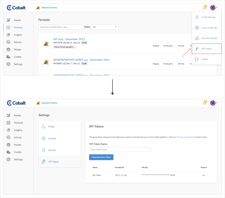
Task: Open 'APIAPIAPIAPI MY ASSET xyz - December 2021' pentest
Action: tap(81, 60)
